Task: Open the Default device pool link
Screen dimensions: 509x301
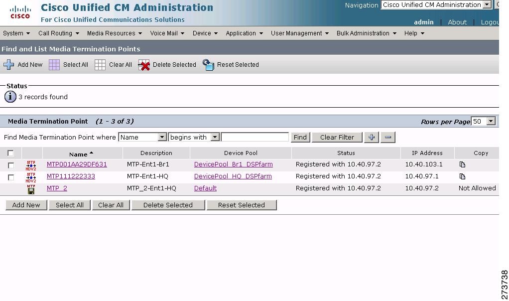Action: click(205, 188)
